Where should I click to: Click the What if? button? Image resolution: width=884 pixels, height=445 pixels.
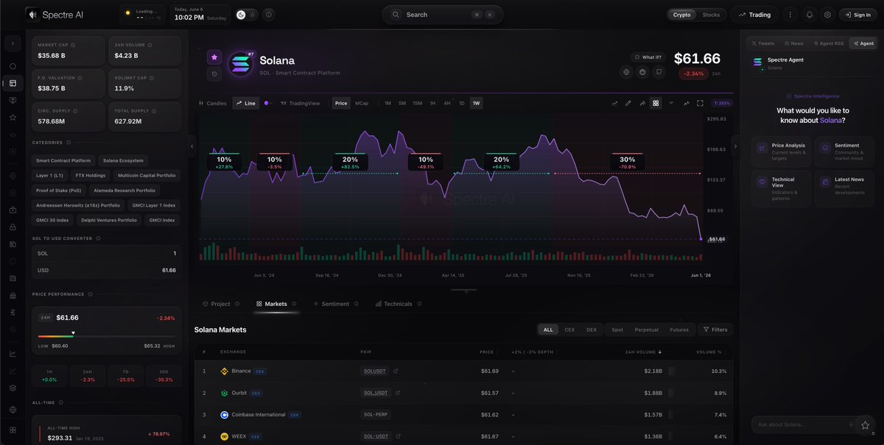point(648,57)
